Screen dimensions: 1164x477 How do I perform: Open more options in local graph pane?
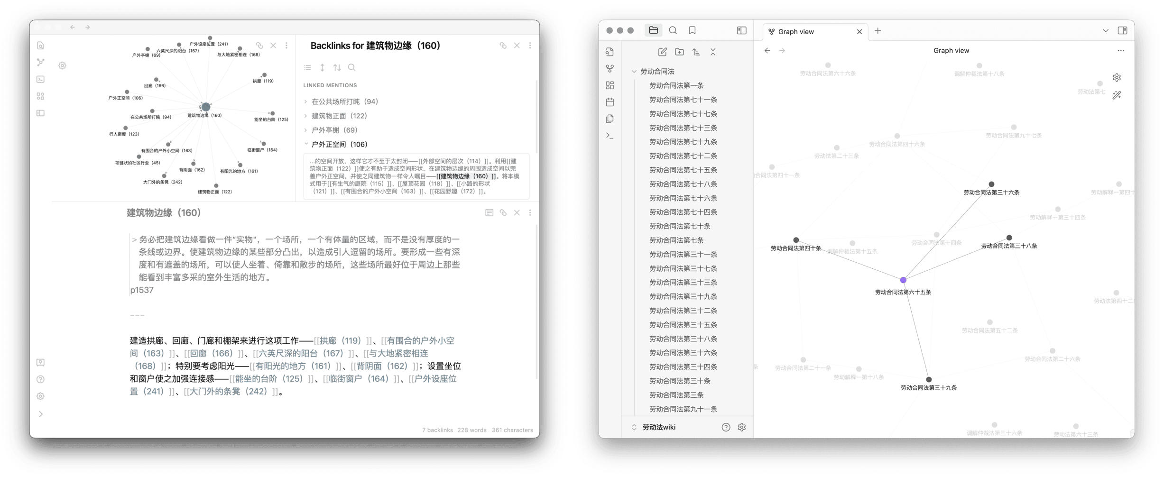(x=286, y=46)
